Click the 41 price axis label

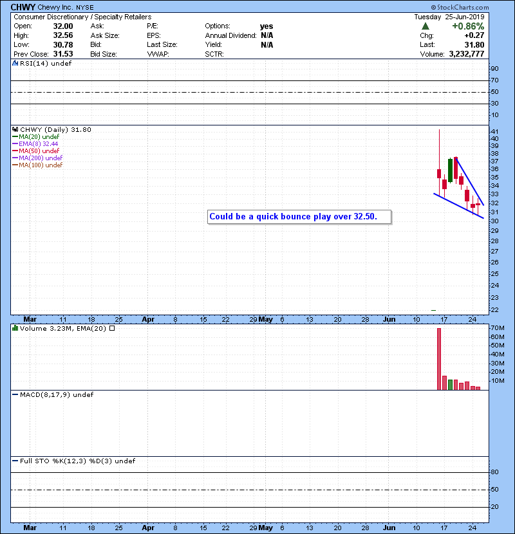494,131
